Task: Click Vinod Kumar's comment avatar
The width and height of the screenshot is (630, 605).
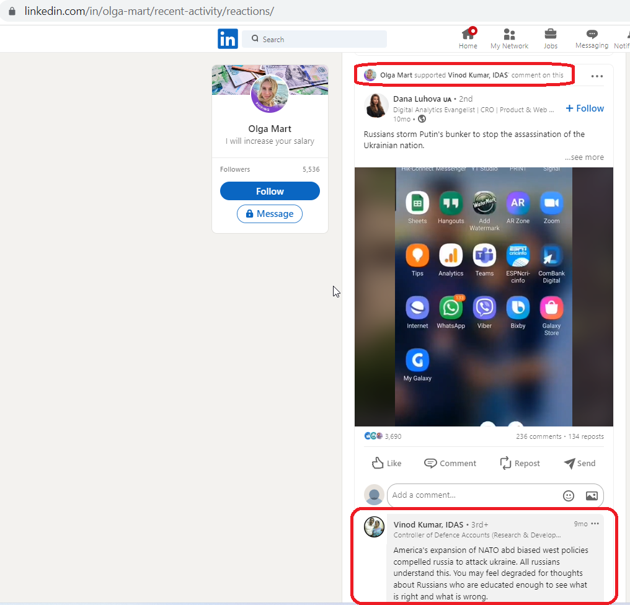Action: [x=374, y=527]
